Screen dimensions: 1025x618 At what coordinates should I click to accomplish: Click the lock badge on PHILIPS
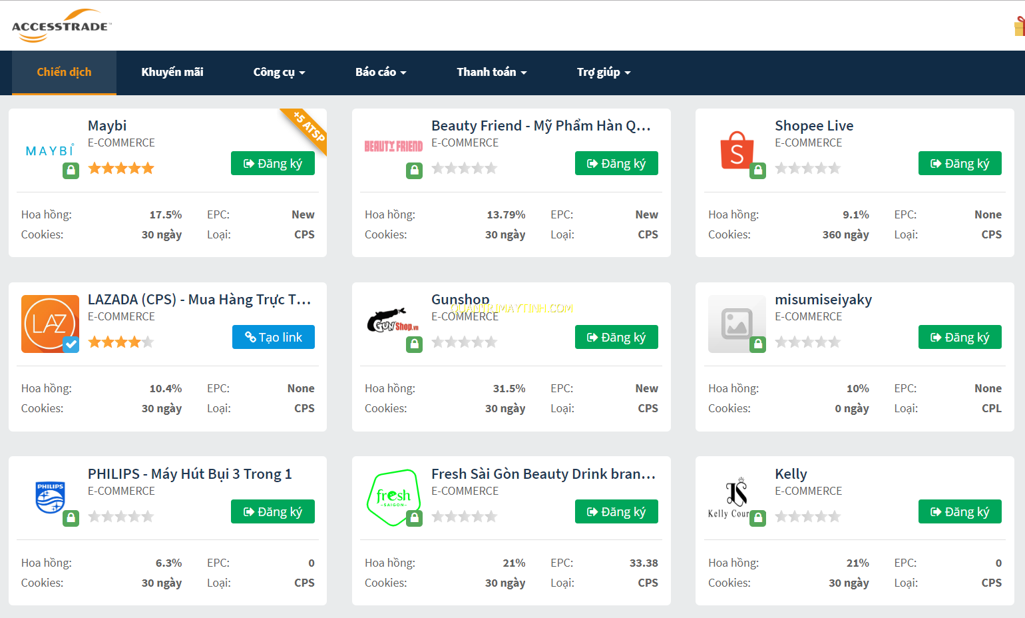[x=71, y=518]
